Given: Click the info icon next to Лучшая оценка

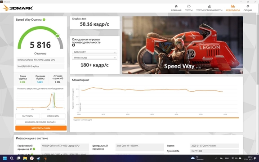Looking at the screenshot, I should 62,78.
